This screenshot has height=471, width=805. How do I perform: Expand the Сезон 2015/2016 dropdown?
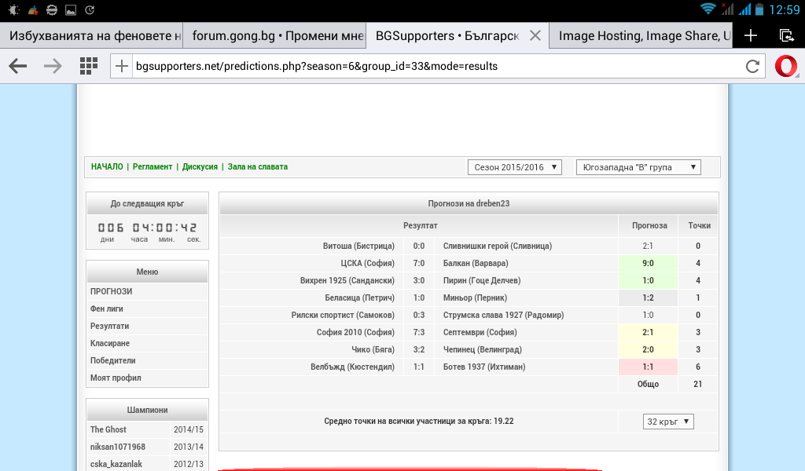(x=515, y=167)
